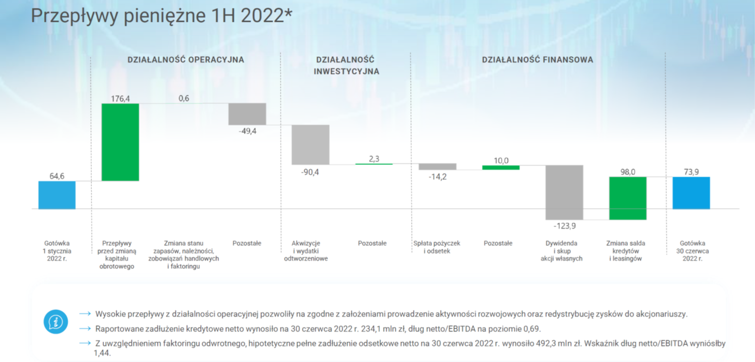Click the blue Gotówka 1 stycznia bar
The height and width of the screenshot is (362, 755).
[57, 195]
